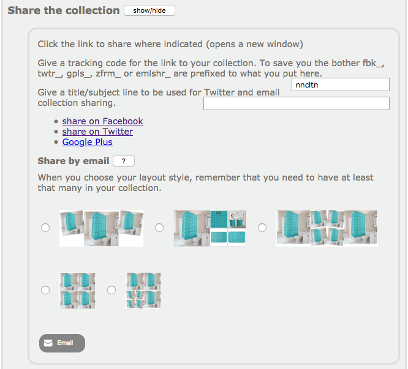Toggle the show/hide collection button

coord(149,10)
